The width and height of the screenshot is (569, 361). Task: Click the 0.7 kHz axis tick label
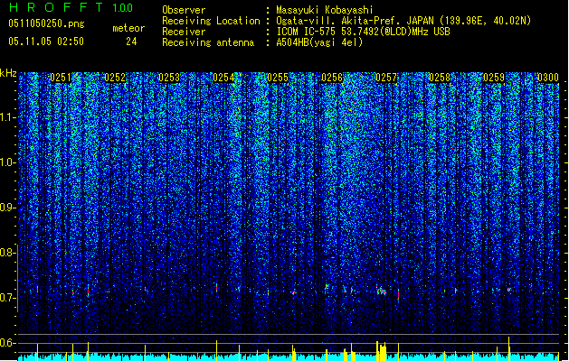click(x=7, y=298)
